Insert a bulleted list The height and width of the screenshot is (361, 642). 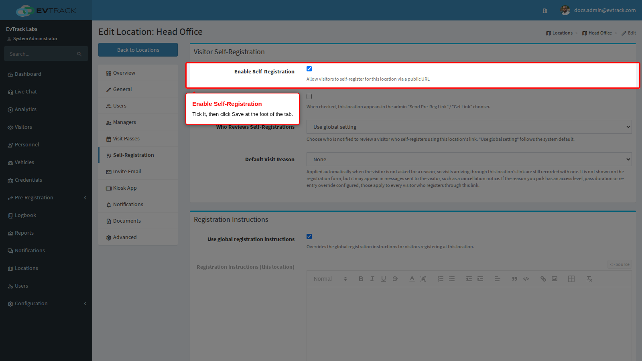click(452, 279)
